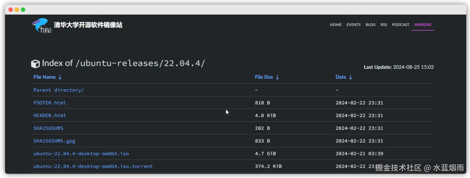
Task: Click the Last Update timestamp text
Action: click(x=399, y=67)
